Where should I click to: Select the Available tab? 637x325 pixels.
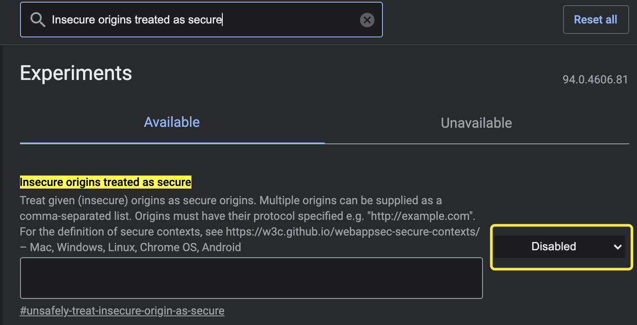pyautogui.click(x=172, y=122)
